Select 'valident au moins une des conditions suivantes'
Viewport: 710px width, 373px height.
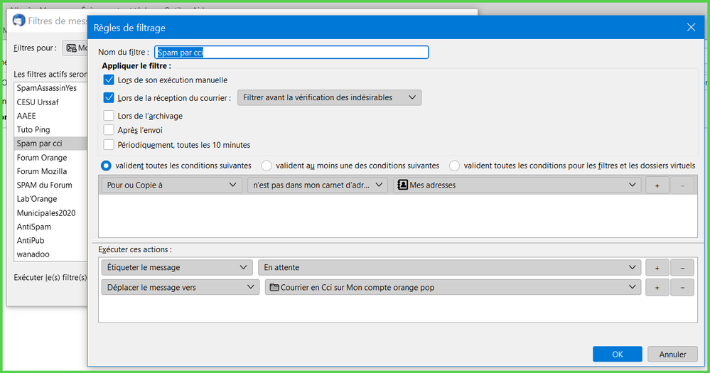click(x=267, y=166)
